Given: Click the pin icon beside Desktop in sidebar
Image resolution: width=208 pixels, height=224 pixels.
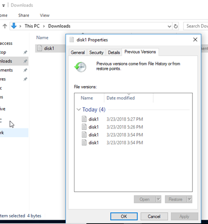Looking at the screenshot, I should [x=25, y=53].
